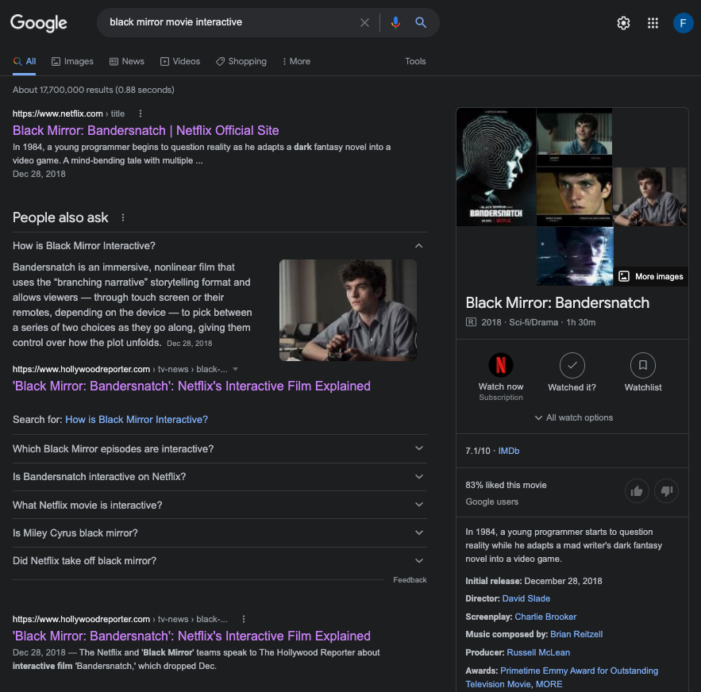Expand All watch options

573,417
